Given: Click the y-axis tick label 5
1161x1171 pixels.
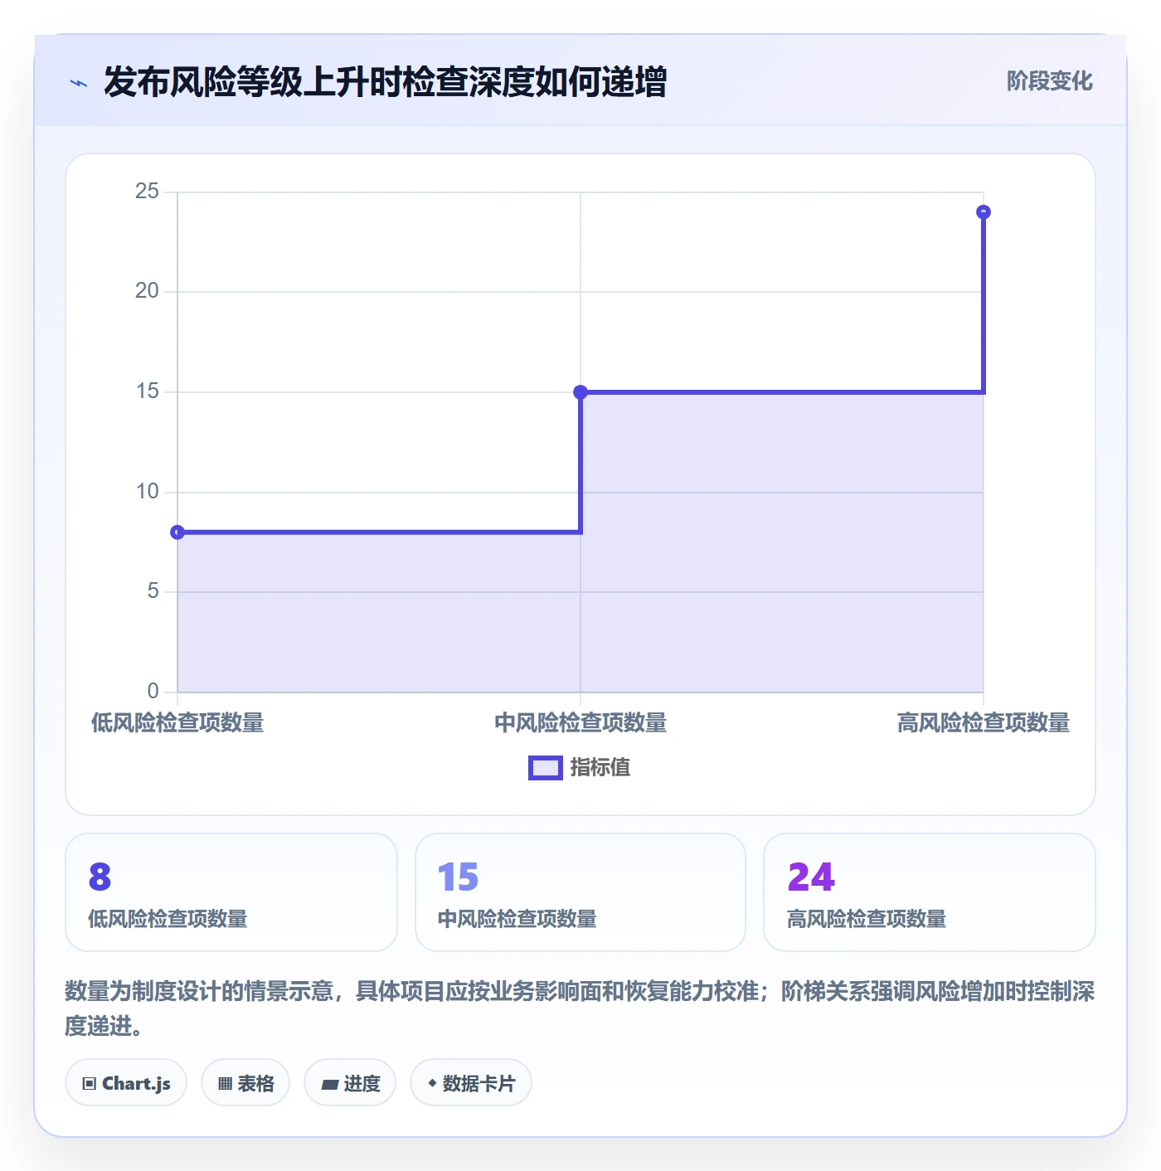Looking at the screenshot, I should [153, 591].
